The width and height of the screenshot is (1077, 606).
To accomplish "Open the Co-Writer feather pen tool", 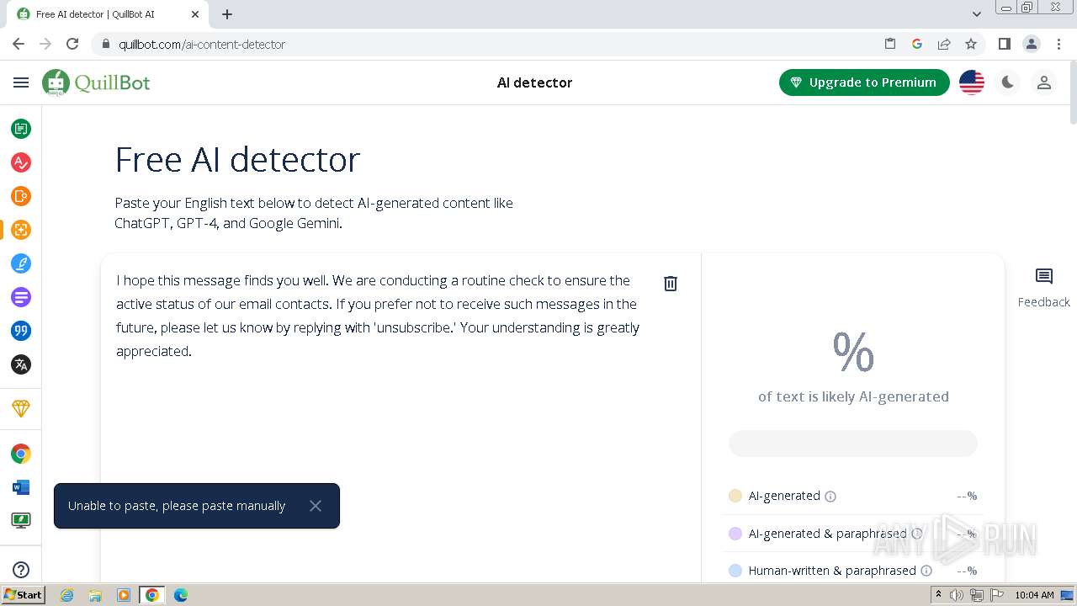I will [x=21, y=263].
